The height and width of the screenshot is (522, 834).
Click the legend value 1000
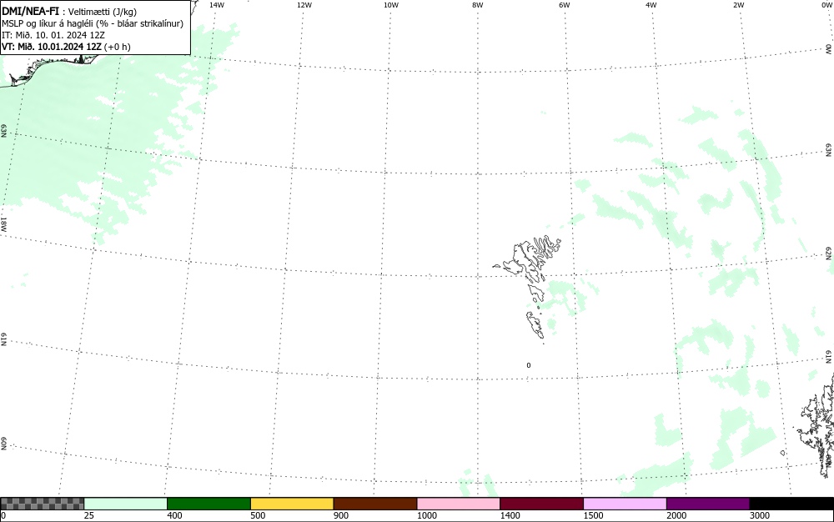click(x=426, y=515)
